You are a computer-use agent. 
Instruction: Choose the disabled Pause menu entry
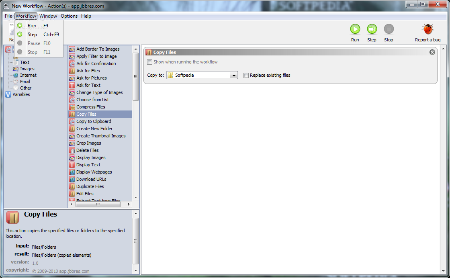click(x=39, y=43)
